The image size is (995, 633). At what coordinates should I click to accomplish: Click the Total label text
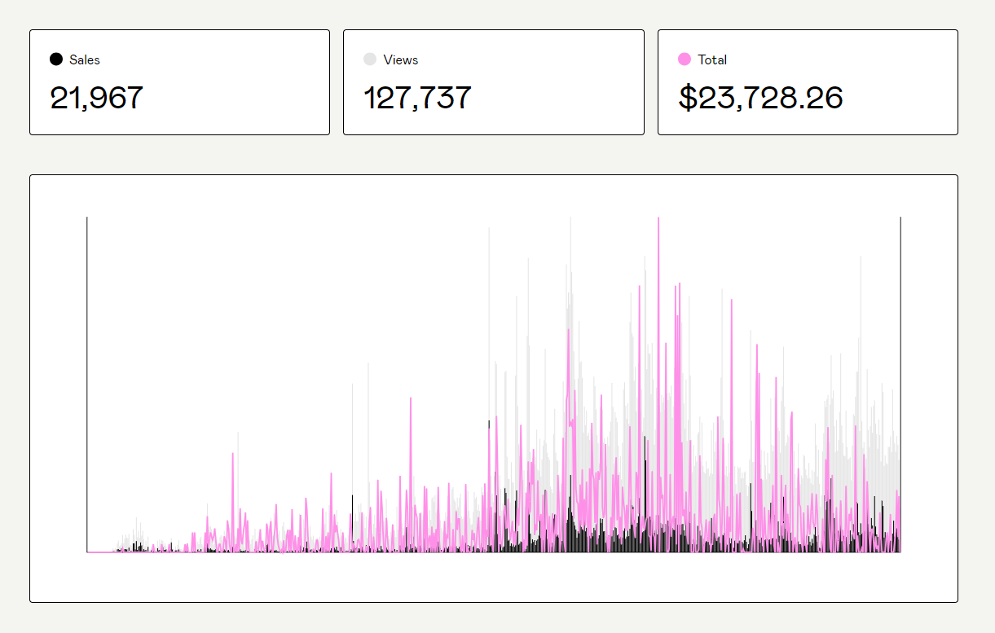(x=712, y=59)
